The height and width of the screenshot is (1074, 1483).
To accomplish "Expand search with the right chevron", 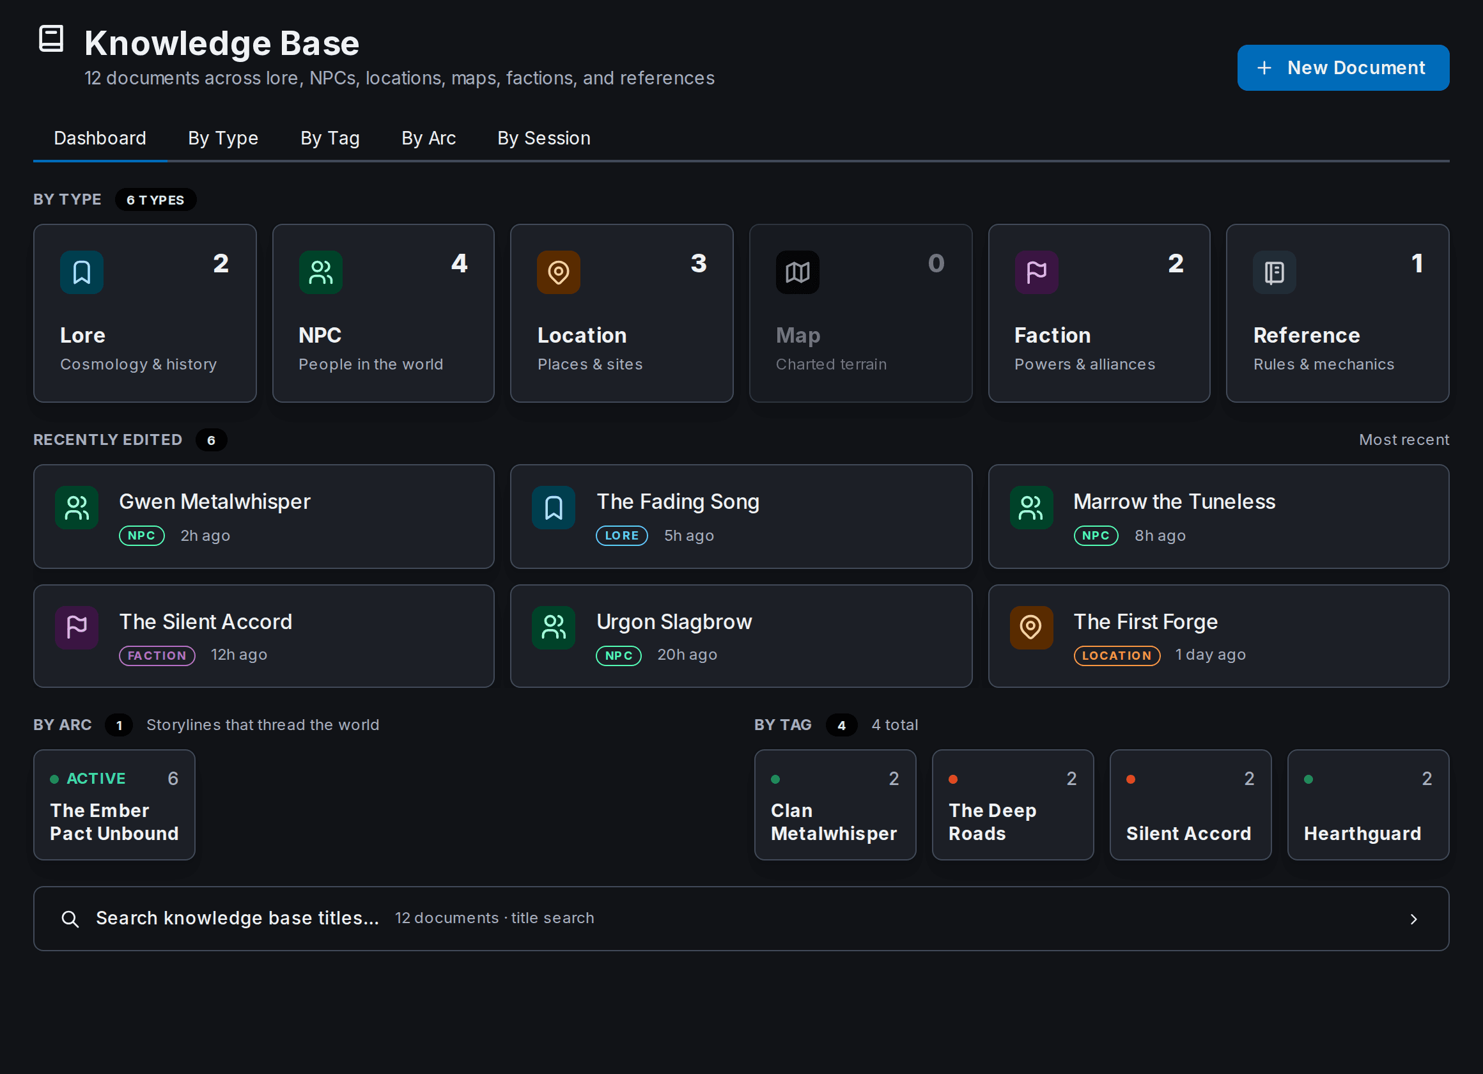I will pos(1414,919).
